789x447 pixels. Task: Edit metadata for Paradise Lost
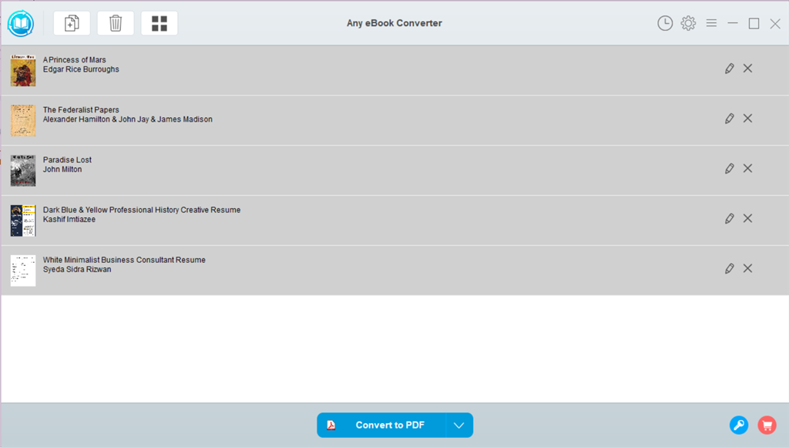click(729, 168)
